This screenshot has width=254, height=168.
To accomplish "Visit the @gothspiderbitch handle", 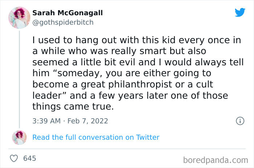I will click(x=63, y=22).
